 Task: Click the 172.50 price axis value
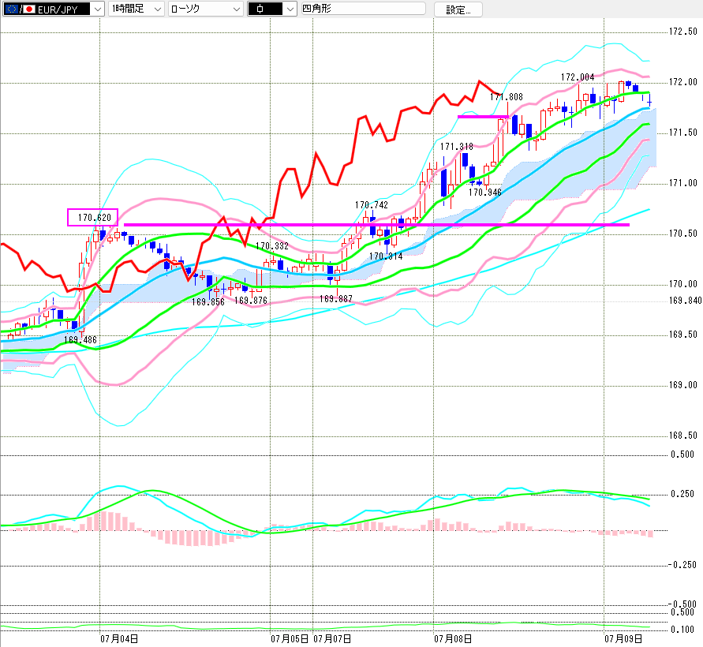tap(682, 32)
